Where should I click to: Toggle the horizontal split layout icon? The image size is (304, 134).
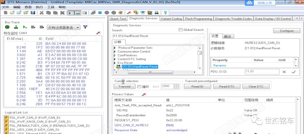click(78, 13)
